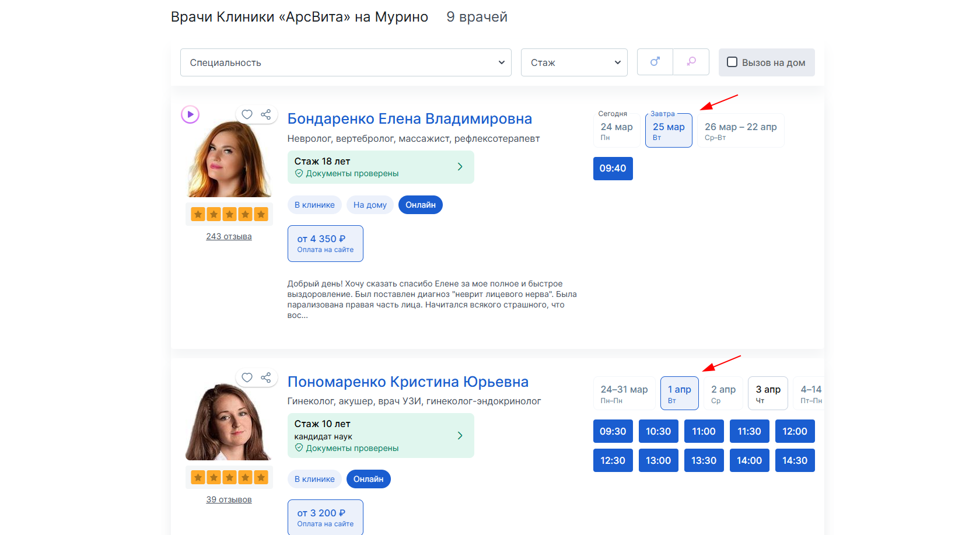Filter doctors by female gender icon
Image resolution: width=969 pixels, height=535 pixels.
(x=691, y=62)
